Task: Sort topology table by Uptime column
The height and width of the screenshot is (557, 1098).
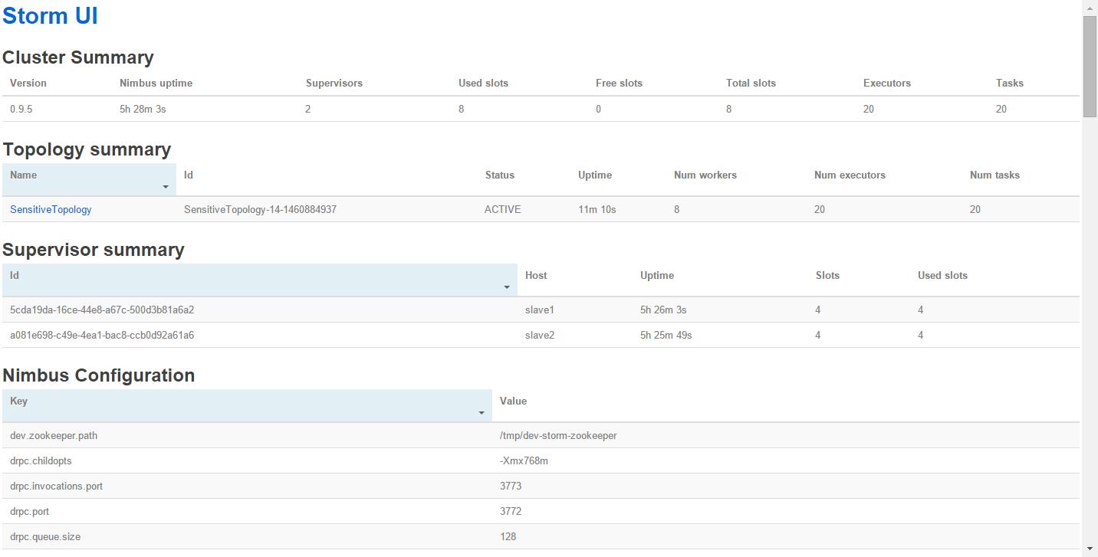Action: pyautogui.click(x=594, y=175)
